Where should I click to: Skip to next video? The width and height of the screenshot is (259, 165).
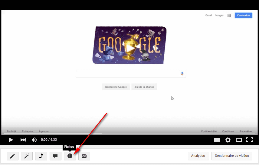click(23, 140)
